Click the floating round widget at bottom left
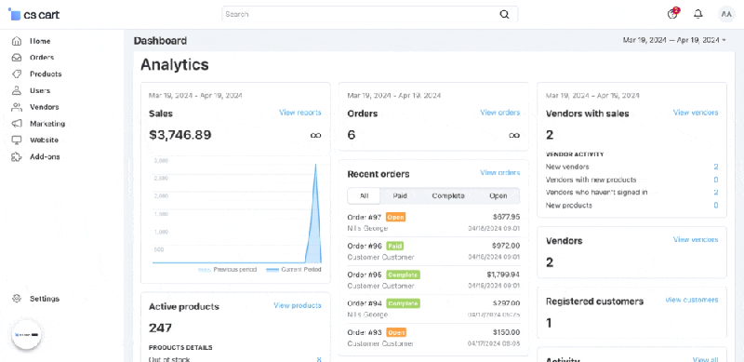744x362 pixels. tap(27, 334)
